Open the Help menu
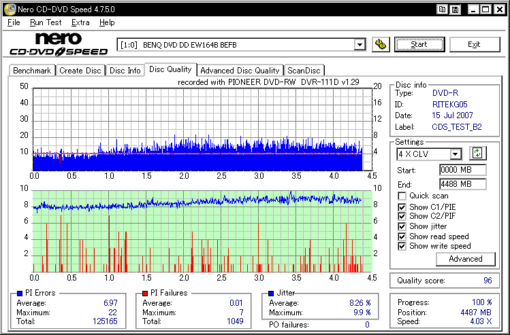 point(107,22)
